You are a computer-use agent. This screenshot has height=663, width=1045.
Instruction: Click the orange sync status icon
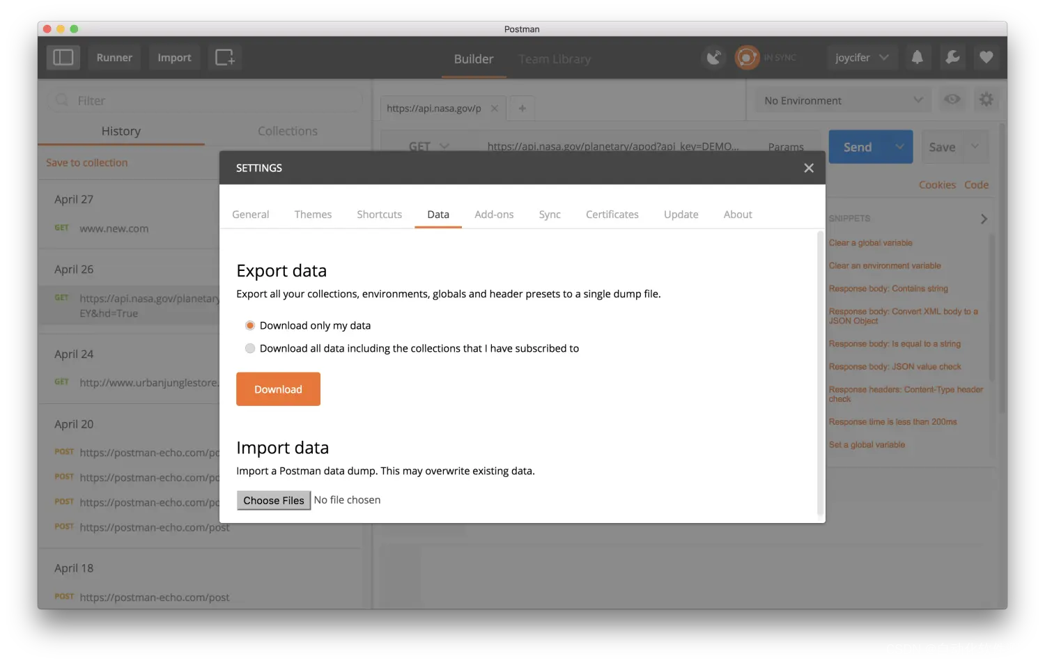747,57
